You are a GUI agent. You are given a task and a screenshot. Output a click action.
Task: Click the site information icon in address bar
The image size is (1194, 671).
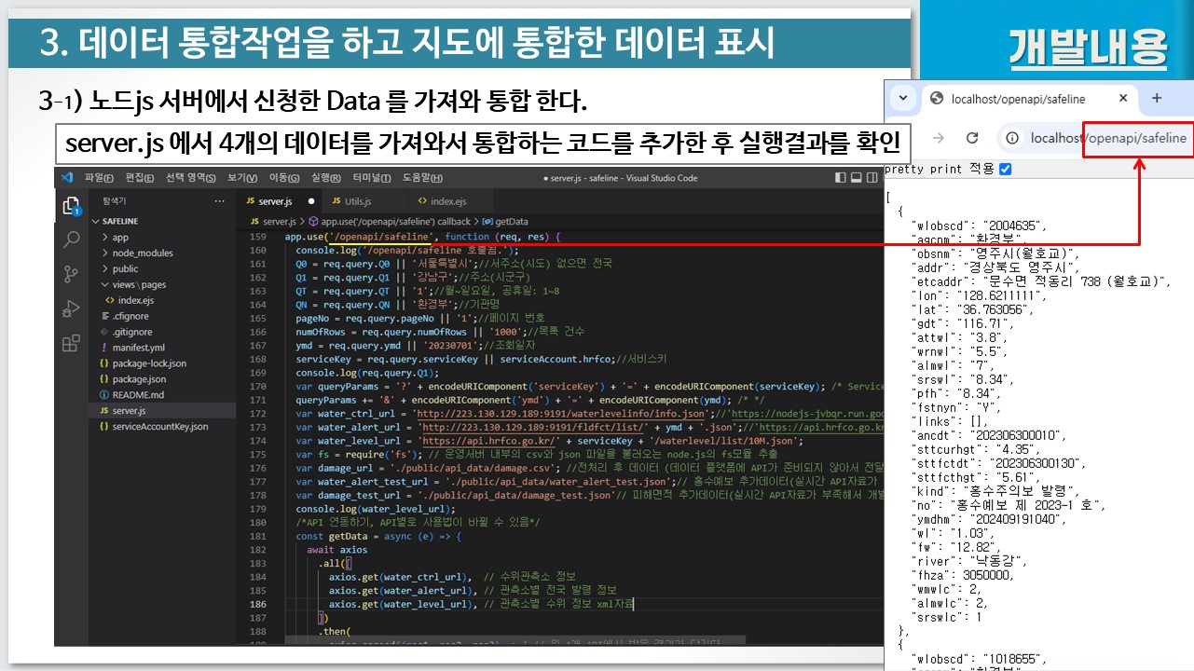click(x=1010, y=138)
